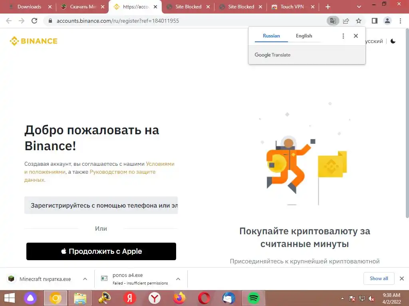
Task: Open the purple Alice assistant taskbar icon
Action: (30, 298)
